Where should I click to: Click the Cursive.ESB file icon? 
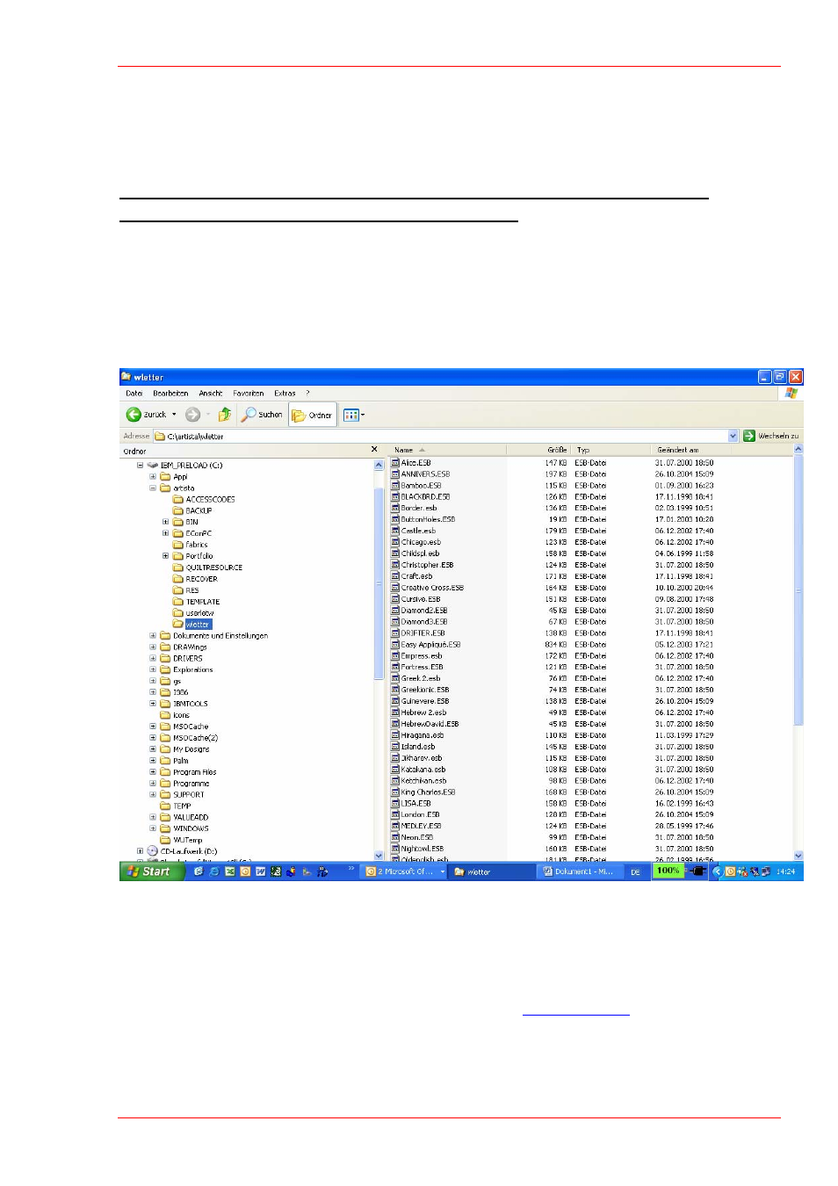[395, 599]
